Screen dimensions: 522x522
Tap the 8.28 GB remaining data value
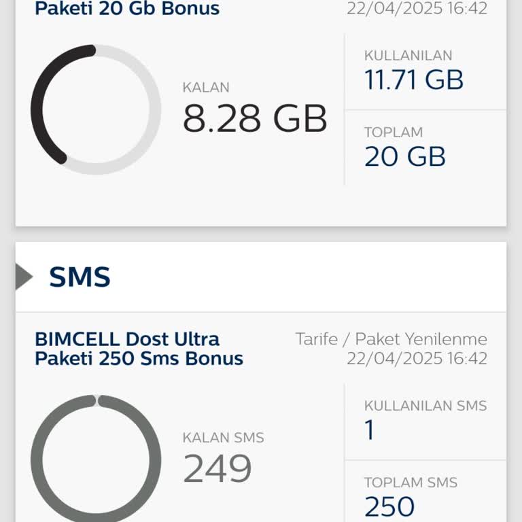pyautogui.click(x=255, y=118)
